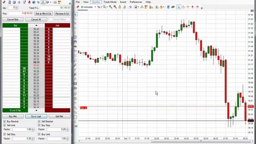Toggle the Sell Bracket checkbox
Viewport: 256px width, 144px height.
[x=39, y=122]
